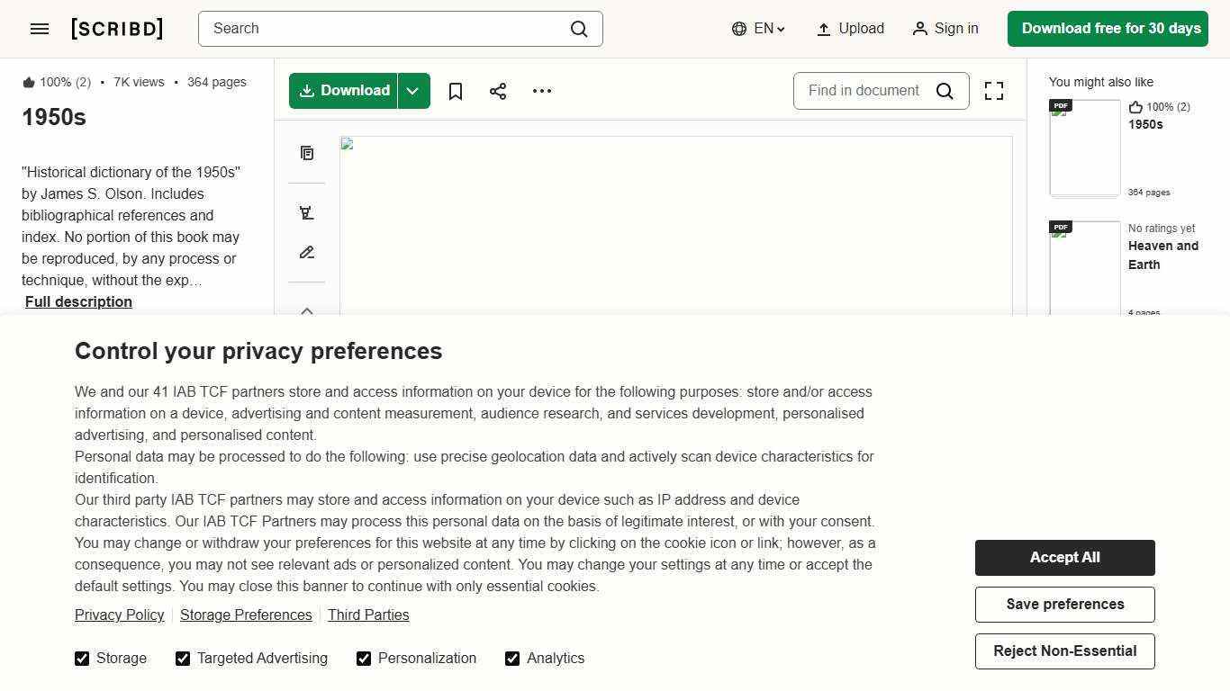Open the hamburger main menu
Screen dimensions: 1230x691
(40, 29)
